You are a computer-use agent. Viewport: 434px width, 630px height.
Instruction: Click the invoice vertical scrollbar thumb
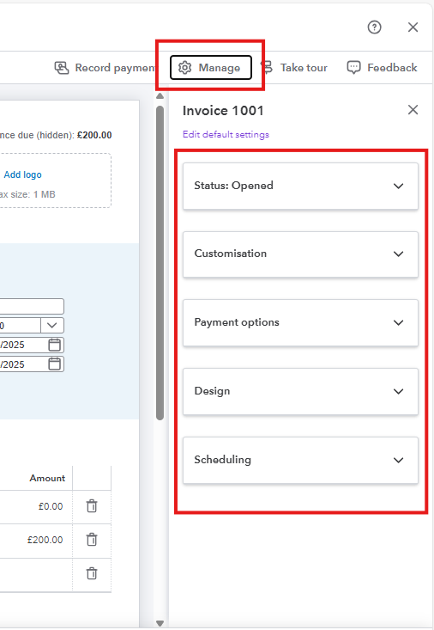[160, 263]
